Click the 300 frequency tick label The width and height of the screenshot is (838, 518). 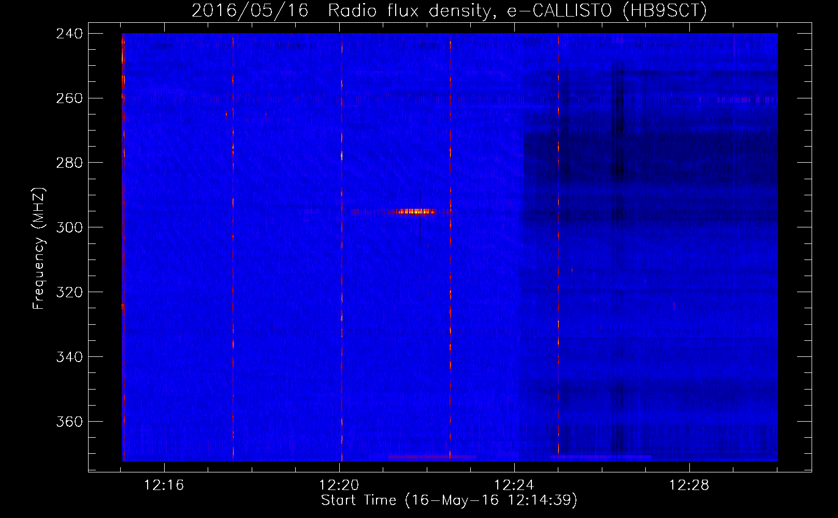tap(69, 228)
